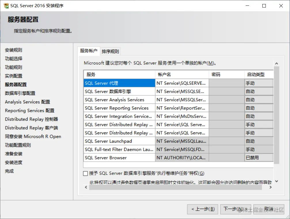290x219 pixels.
Task: Close the SQL Server 2016 setup window
Action: 281,6
